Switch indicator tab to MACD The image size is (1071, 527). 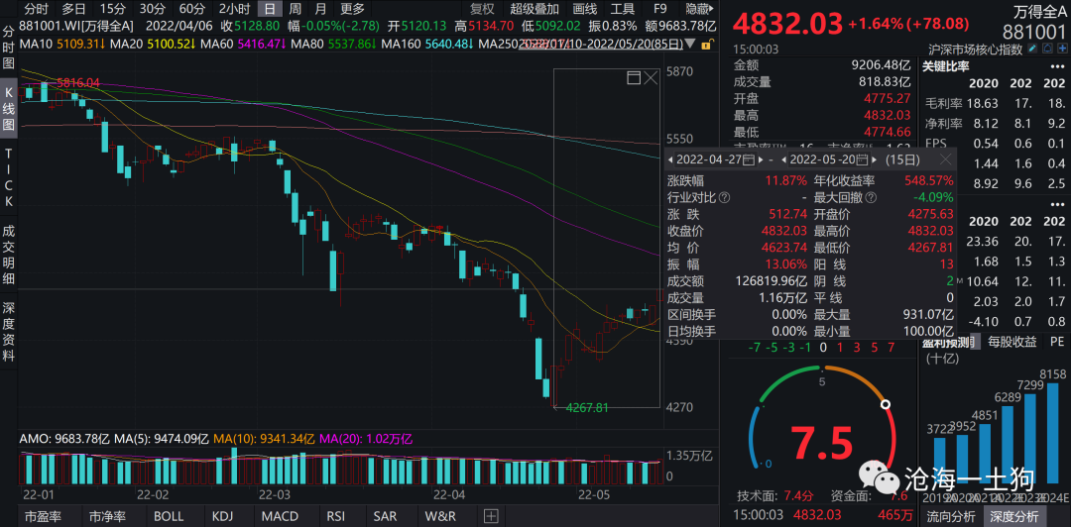click(x=282, y=516)
